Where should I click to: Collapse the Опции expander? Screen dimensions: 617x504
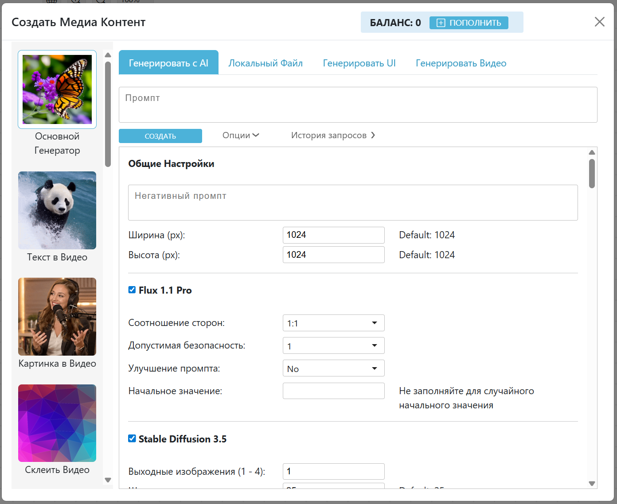click(241, 136)
